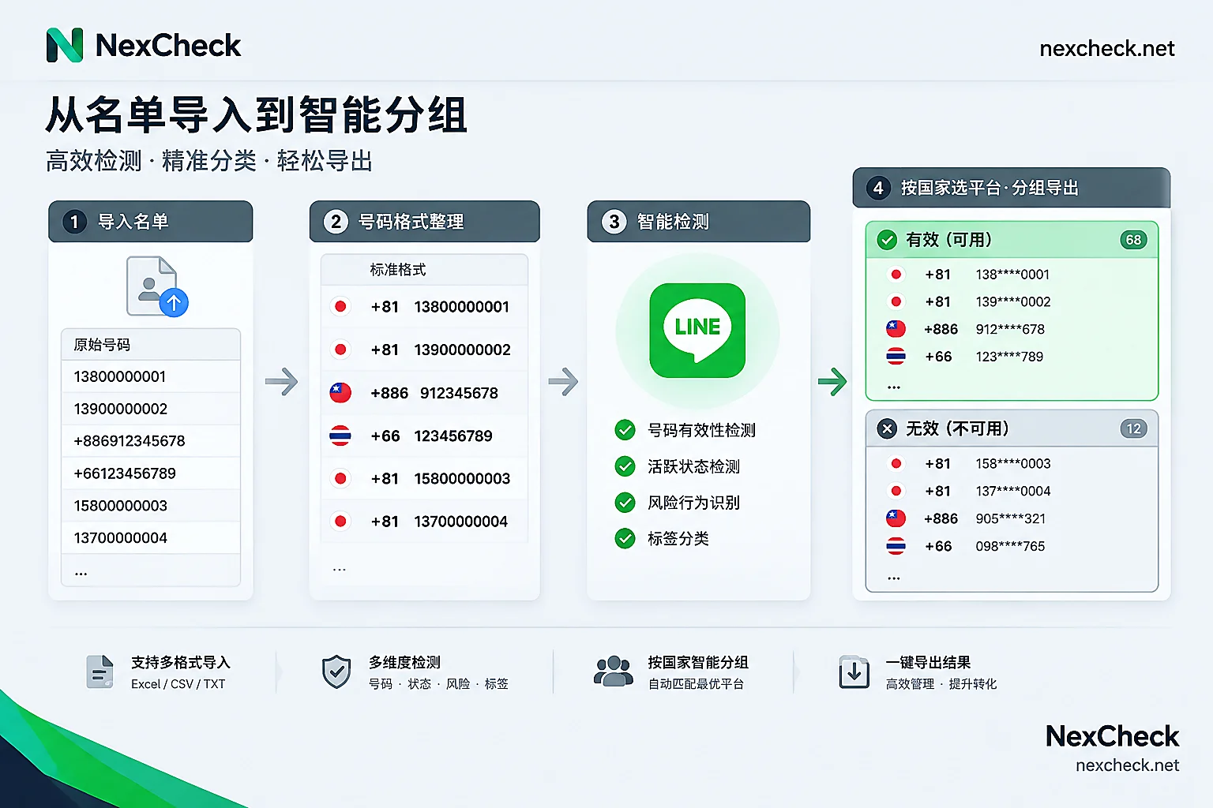This screenshot has width=1213, height=808.
Task: Click the green NexCheck N logo icon
Action: tap(65, 45)
